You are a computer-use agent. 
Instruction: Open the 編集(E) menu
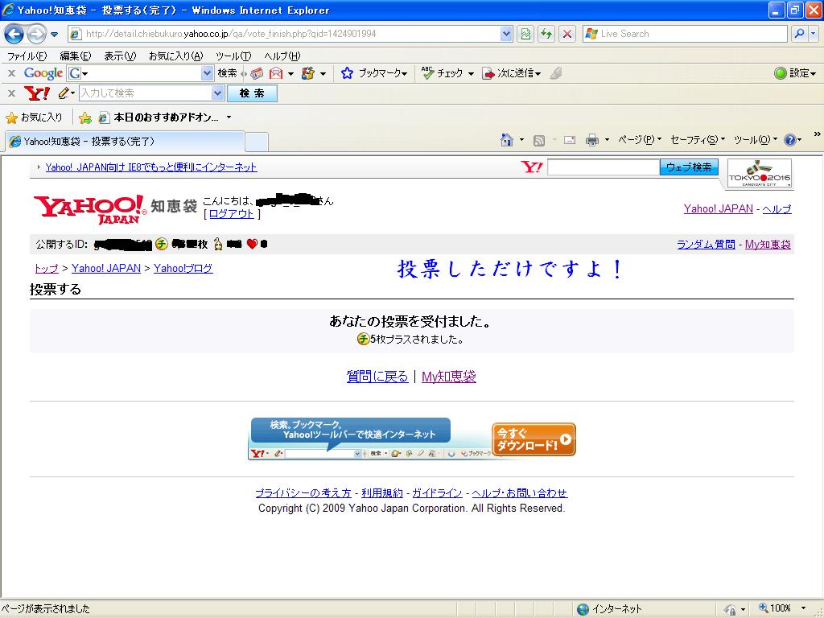(75, 56)
